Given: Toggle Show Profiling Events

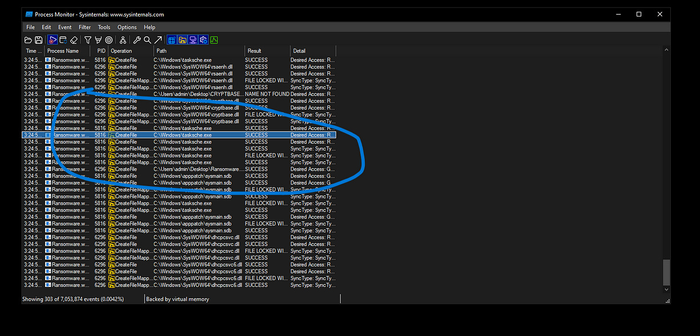Looking at the screenshot, I should tap(214, 40).
